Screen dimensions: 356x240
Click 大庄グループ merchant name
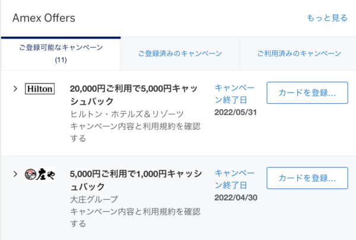click(x=94, y=199)
